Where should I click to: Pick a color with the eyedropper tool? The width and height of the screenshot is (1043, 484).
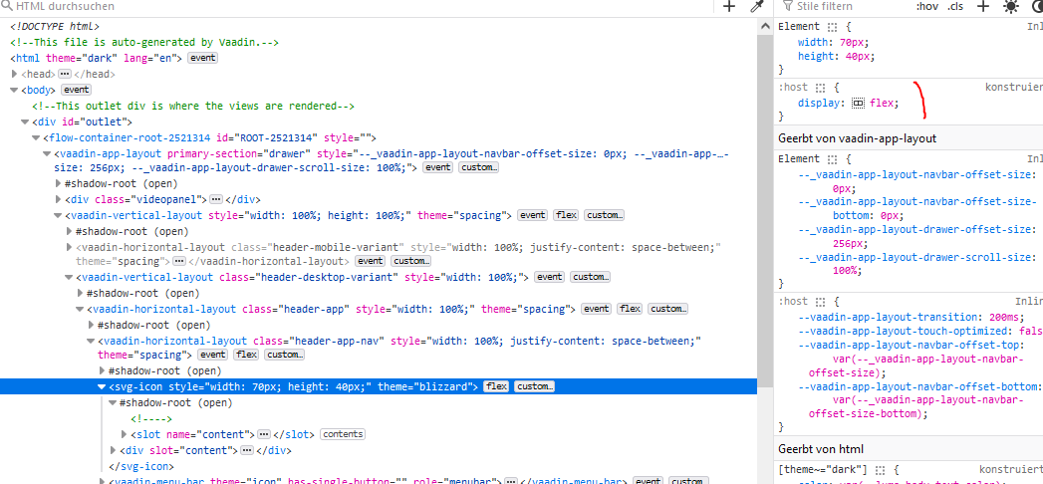[x=756, y=6]
